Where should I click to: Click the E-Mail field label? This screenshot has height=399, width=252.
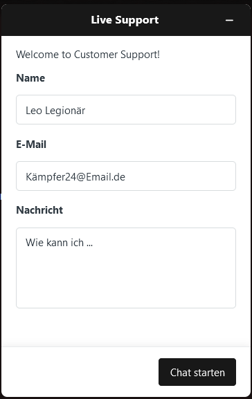point(31,145)
